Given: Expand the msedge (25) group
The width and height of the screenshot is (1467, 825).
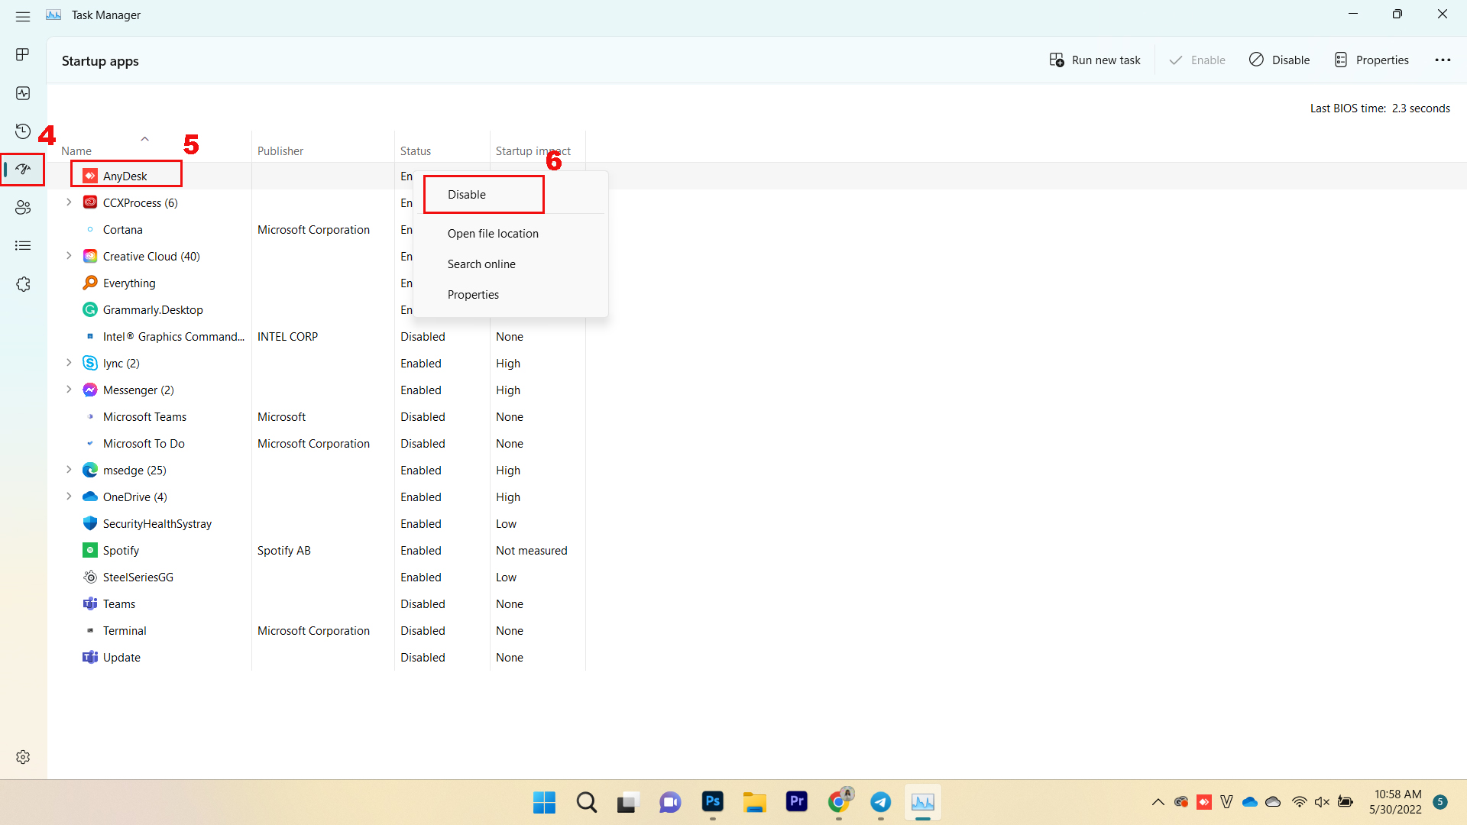Looking at the screenshot, I should (69, 470).
